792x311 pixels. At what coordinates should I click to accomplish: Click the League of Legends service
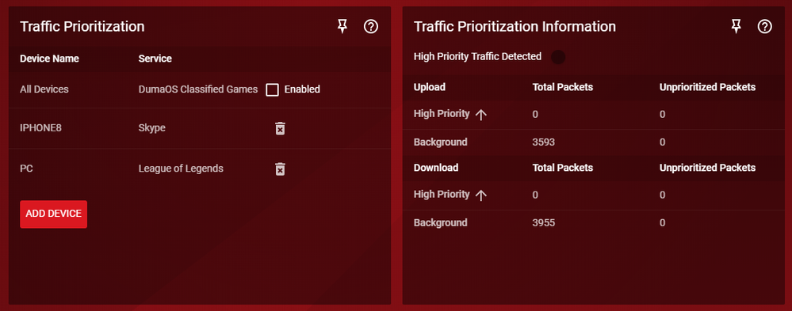181,169
